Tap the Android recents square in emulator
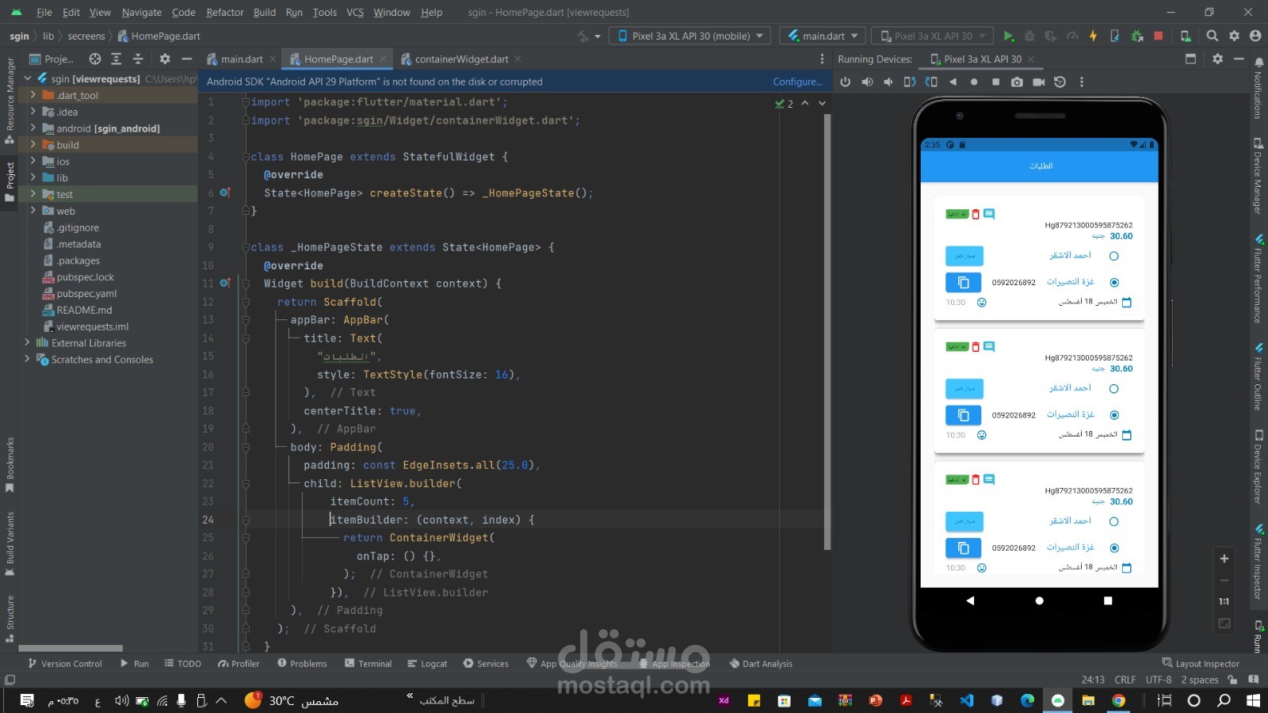 coord(1108,601)
